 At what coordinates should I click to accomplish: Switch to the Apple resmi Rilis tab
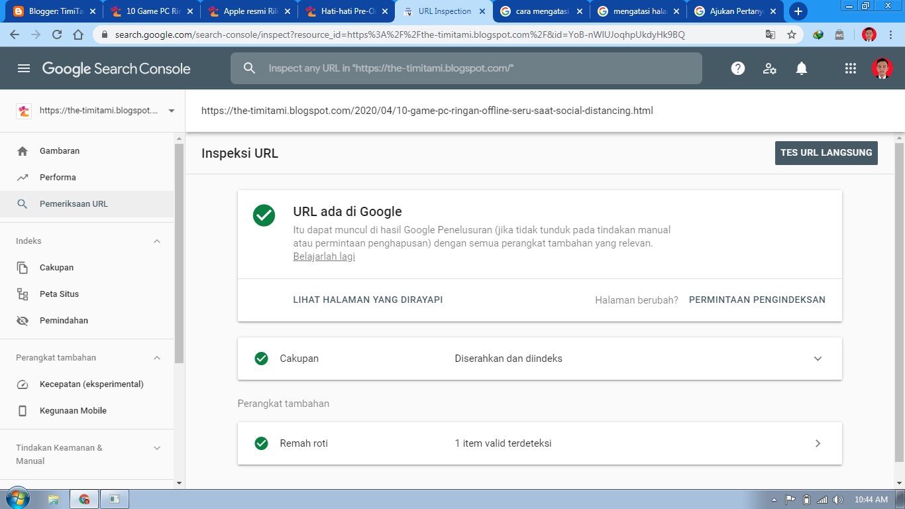tap(249, 11)
